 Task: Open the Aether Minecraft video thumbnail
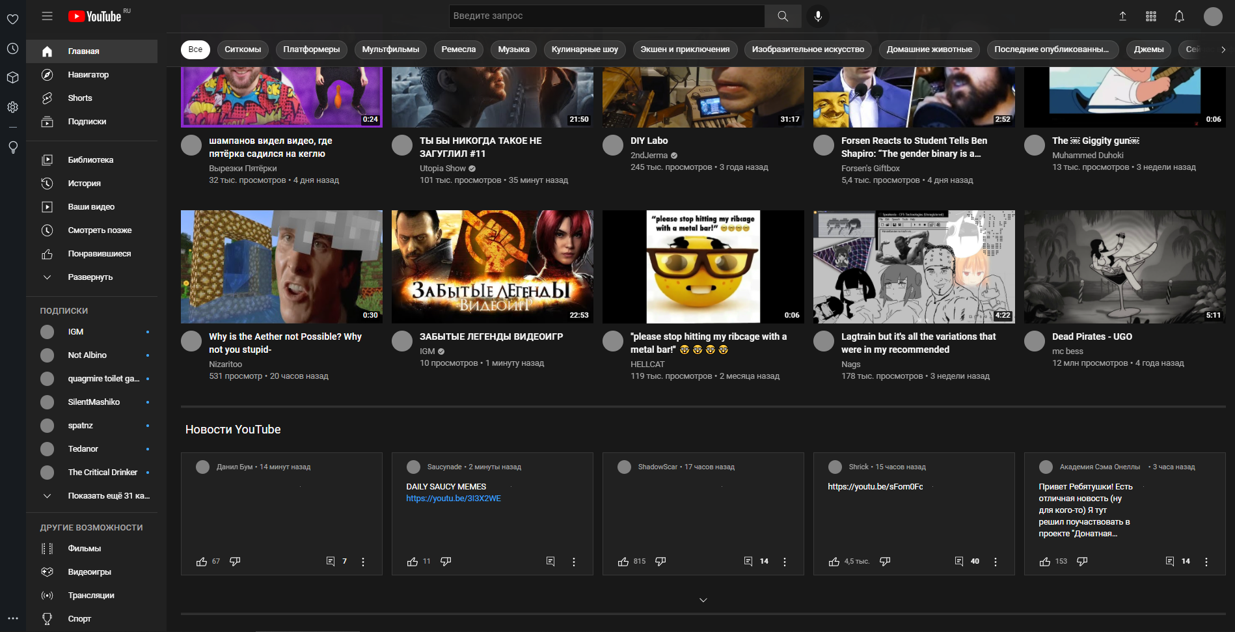[x=282, y=267]
